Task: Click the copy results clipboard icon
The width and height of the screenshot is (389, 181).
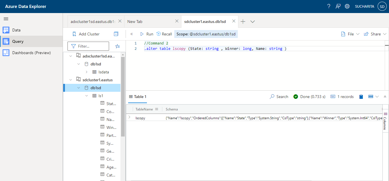Action: pyautogui.click(x=361, y=97)
